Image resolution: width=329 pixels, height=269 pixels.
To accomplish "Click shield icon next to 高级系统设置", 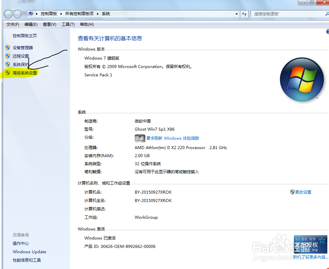I will coord(8,73).
